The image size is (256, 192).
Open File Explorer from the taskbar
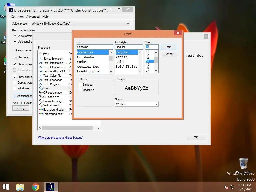point(20,187)
